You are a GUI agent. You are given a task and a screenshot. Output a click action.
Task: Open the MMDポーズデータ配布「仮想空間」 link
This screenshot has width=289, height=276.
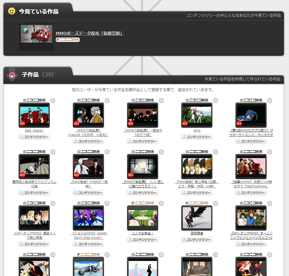click(90, 33)
